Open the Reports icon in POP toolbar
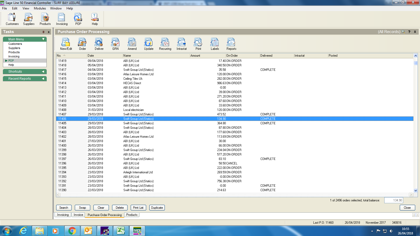Image resolution: width=420 pixels, height=236 pixels. tap(231, 44)
